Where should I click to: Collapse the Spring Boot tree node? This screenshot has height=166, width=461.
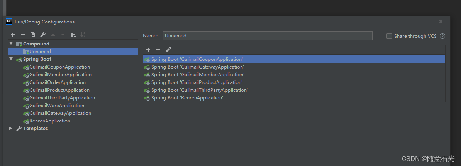pos(11,59)
